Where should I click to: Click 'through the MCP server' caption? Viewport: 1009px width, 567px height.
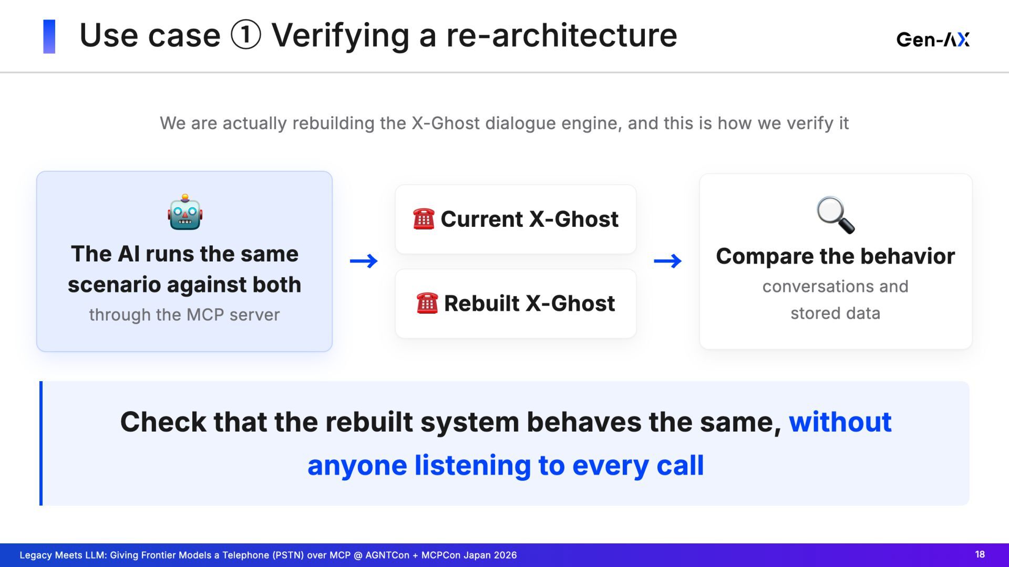184,314
